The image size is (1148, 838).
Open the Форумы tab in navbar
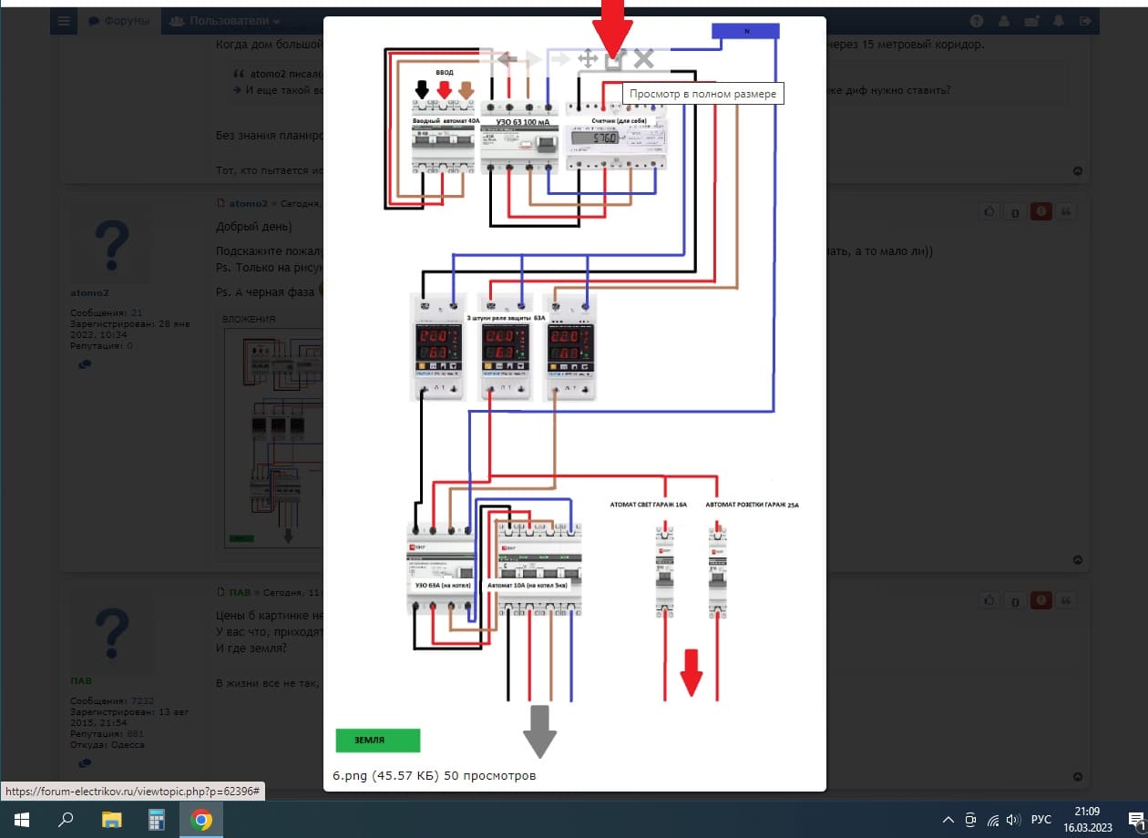[x=119, y=21]
